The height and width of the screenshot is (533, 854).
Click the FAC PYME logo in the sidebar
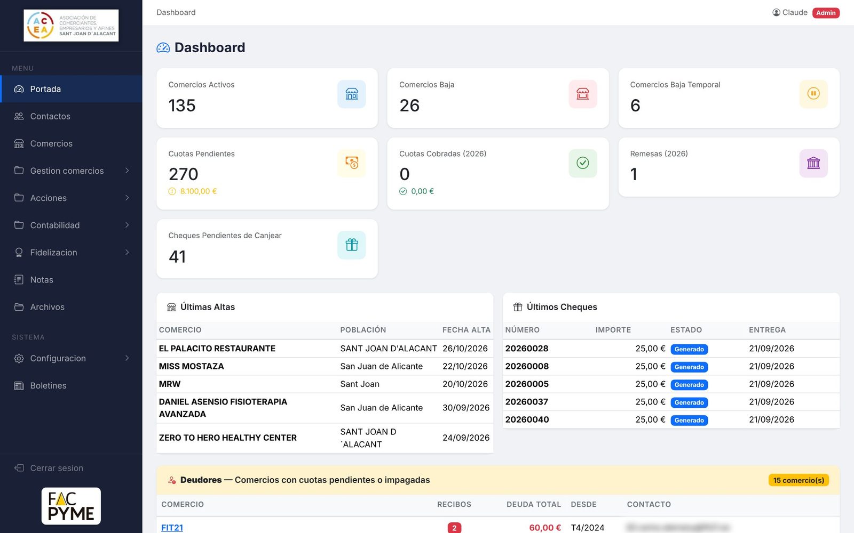[x=71, y=506]
